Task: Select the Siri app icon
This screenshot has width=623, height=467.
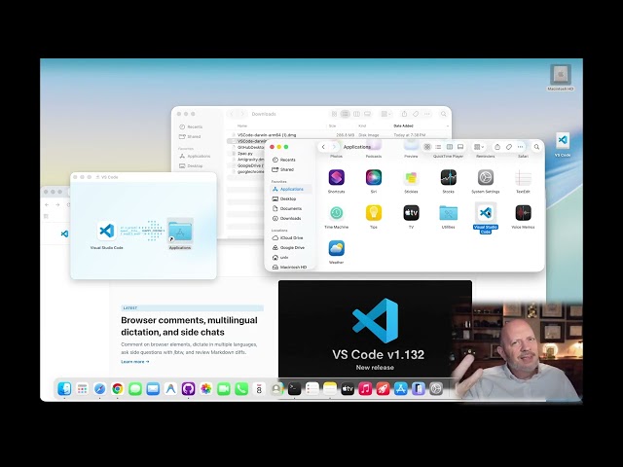Action: 374,177
